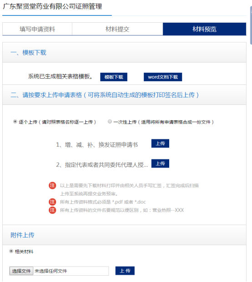252x282 pixels.
Task: Open the 材料提交 tab
Action: pyautogui.click(x=117, y=29)
